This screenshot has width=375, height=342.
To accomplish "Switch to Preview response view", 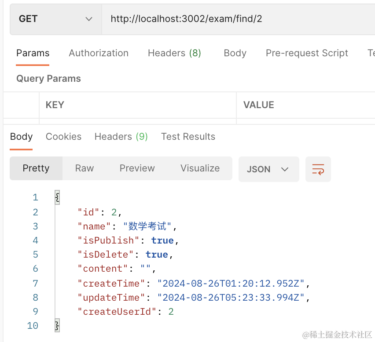I will [x=137, y=168].
